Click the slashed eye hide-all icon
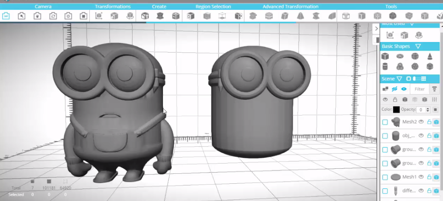Screen dimensions: 443x201 pos(395,89)
